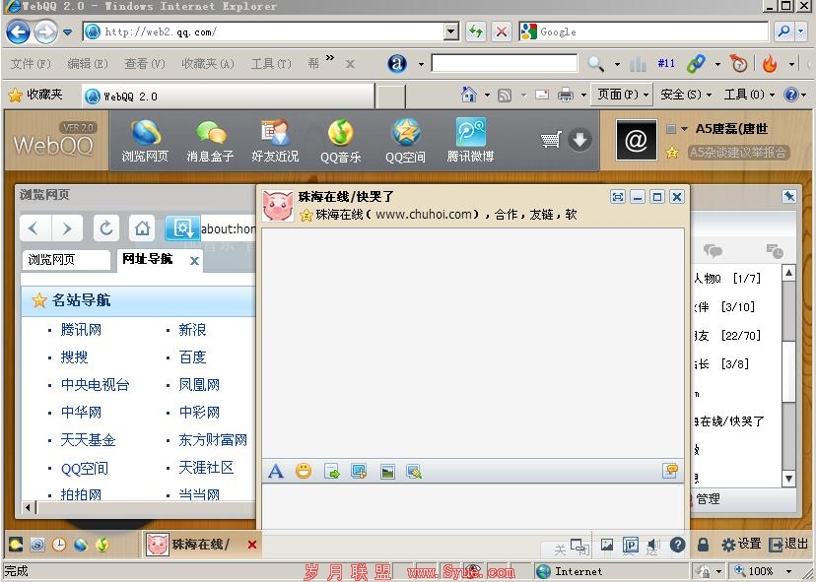Open the IE help question mark menu
816x582 pixels.
click(795, 95)
